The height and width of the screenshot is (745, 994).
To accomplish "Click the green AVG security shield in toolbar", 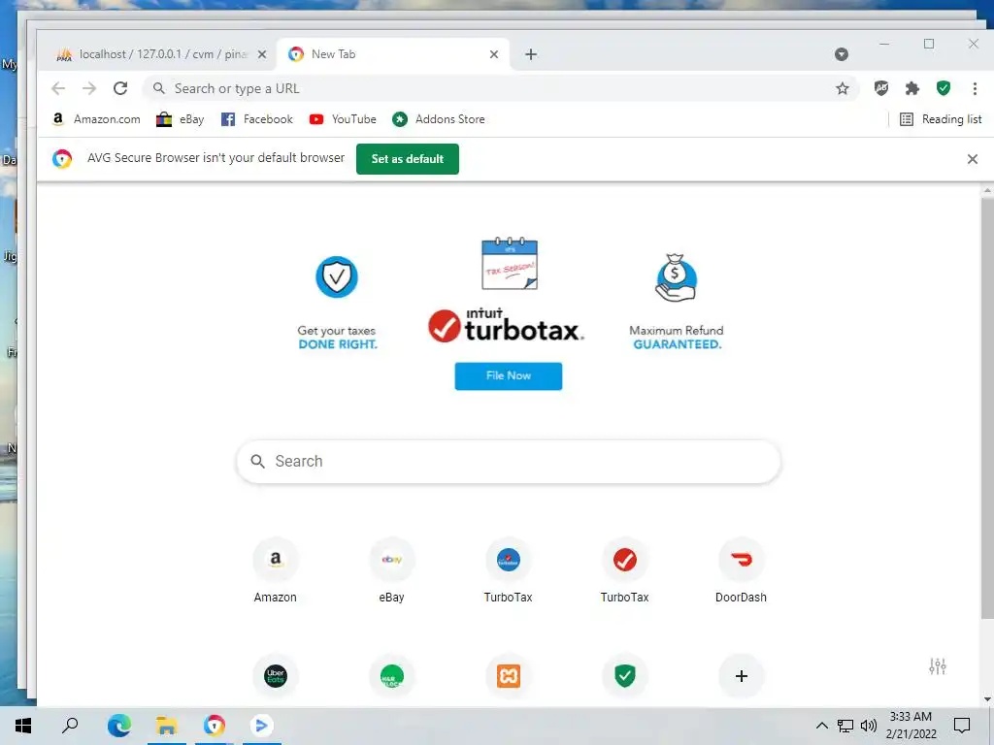I will (944, 88).
